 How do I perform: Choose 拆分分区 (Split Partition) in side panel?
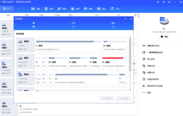point(151,59)
